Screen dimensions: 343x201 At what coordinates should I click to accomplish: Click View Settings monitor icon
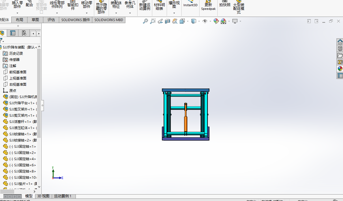[x=235, y=21]
